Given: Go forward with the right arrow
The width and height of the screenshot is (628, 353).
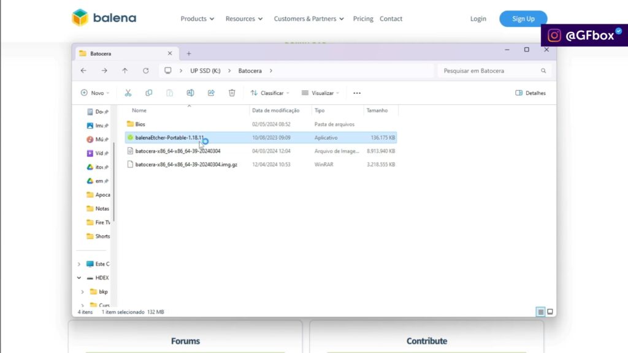Looking at the screenshot, I should (x=104, y=71).
